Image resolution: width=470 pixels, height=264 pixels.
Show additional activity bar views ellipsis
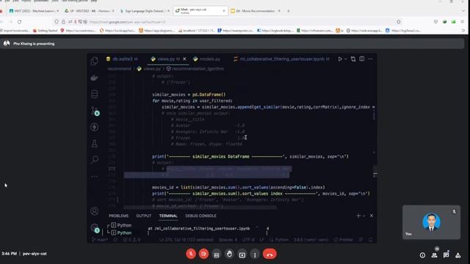pos(95,177)
